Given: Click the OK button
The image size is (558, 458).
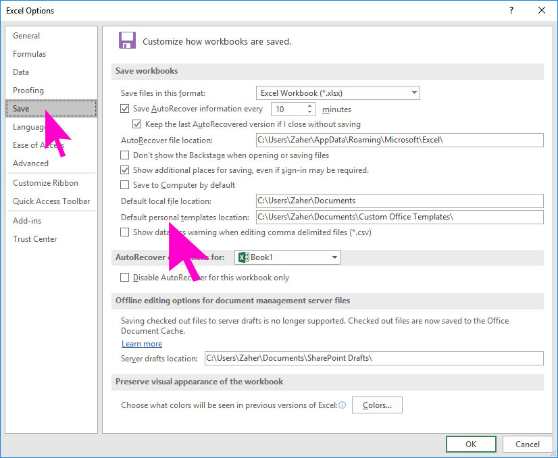Looking at the screenshot, I should click(471, 444).
